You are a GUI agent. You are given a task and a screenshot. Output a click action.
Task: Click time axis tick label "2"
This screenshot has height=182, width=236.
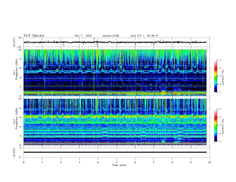point(61,162)
